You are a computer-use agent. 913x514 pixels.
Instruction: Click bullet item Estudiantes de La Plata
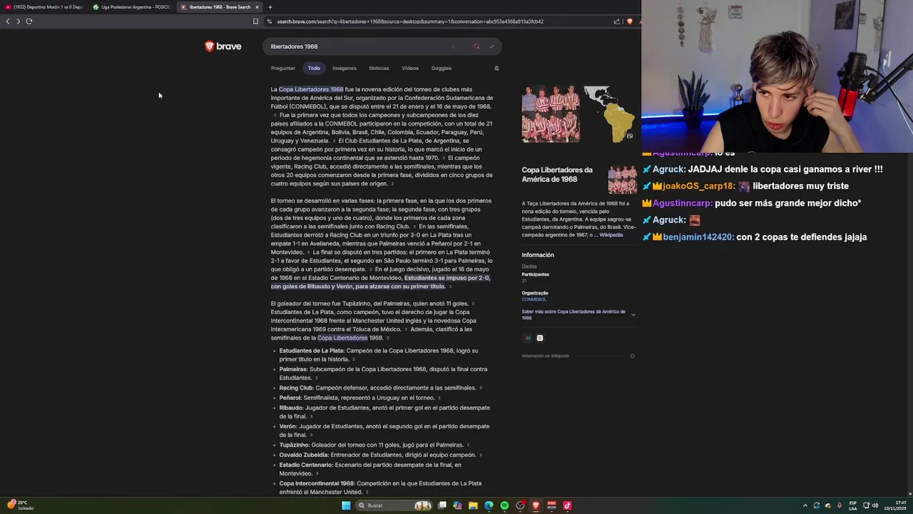tap(311, 351)
